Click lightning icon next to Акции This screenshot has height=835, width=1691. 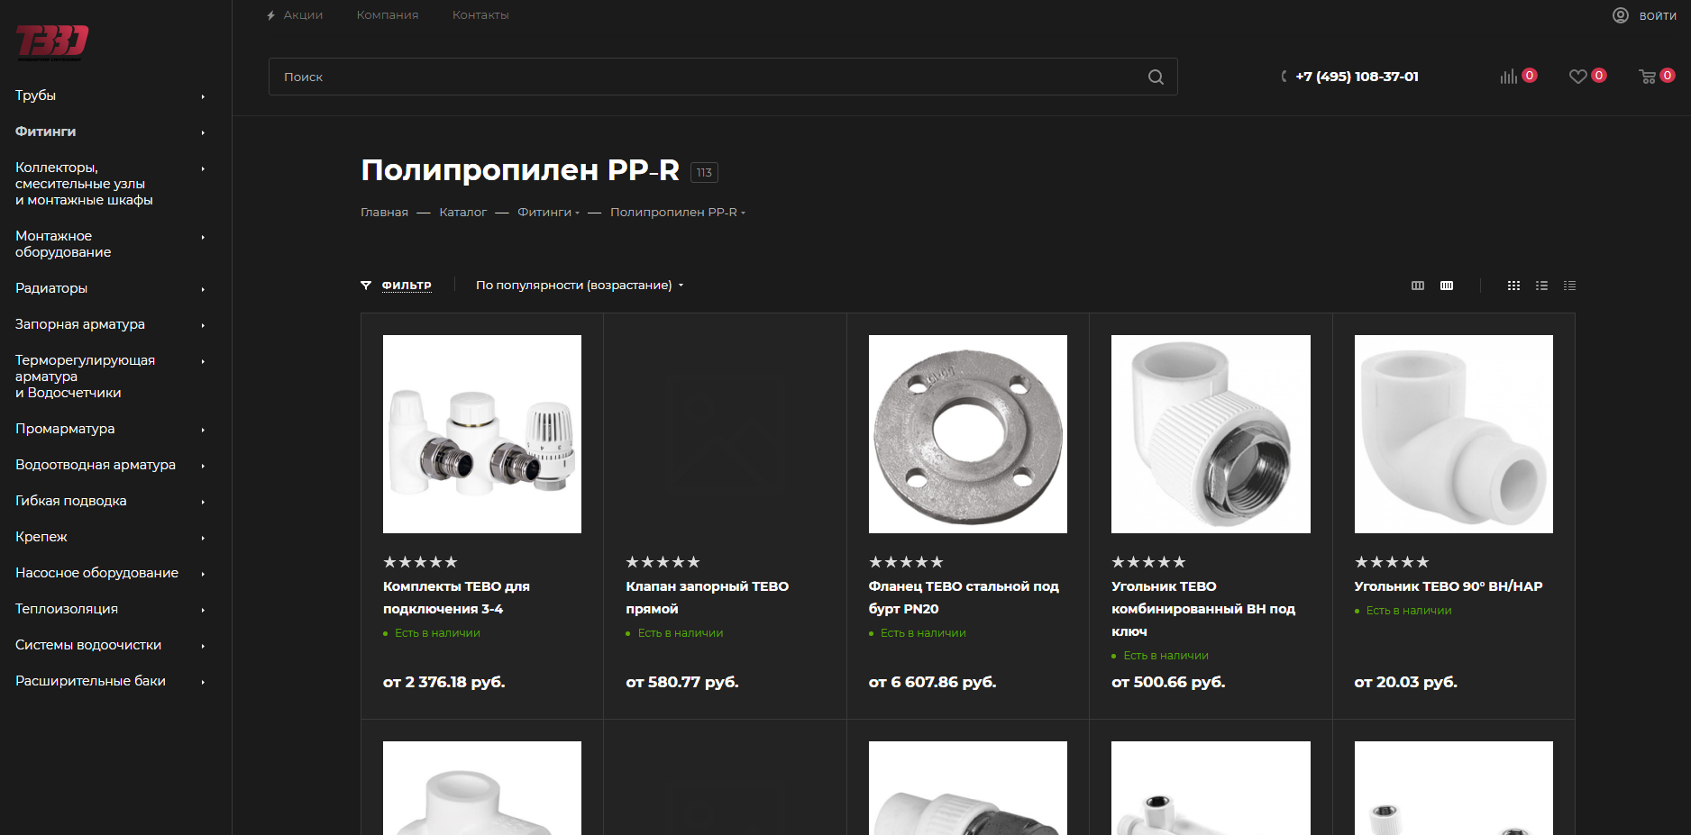tap(270, 15)
